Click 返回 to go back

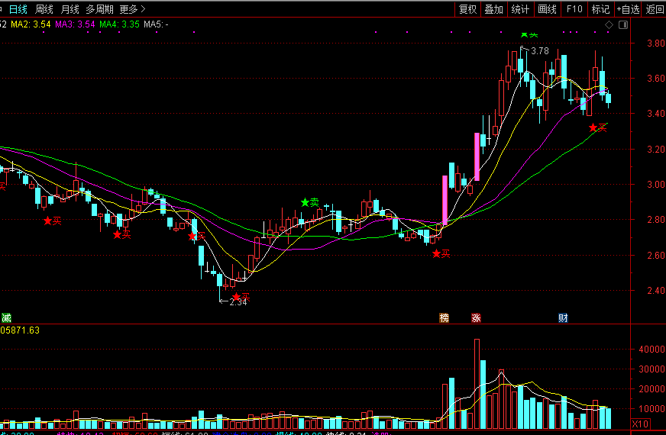pyautogui.click(x=655, y=9)
